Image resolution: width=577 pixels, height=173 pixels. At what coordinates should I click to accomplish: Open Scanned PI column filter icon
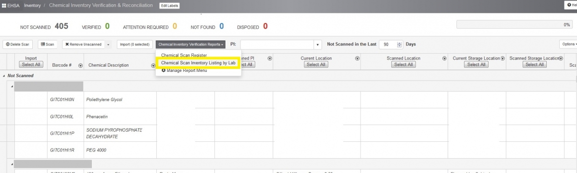[x=270, y=58]
